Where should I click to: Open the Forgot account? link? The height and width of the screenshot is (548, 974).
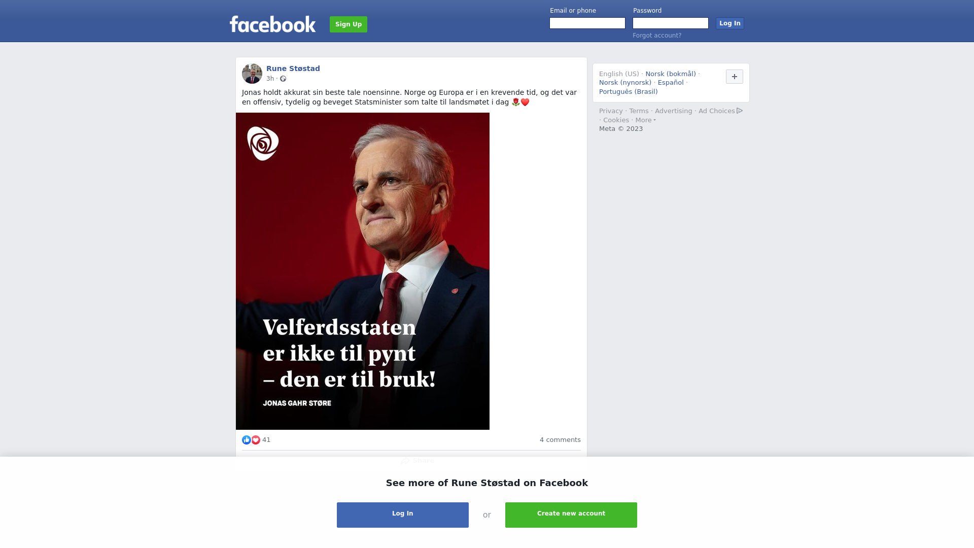tap(657, 36)
